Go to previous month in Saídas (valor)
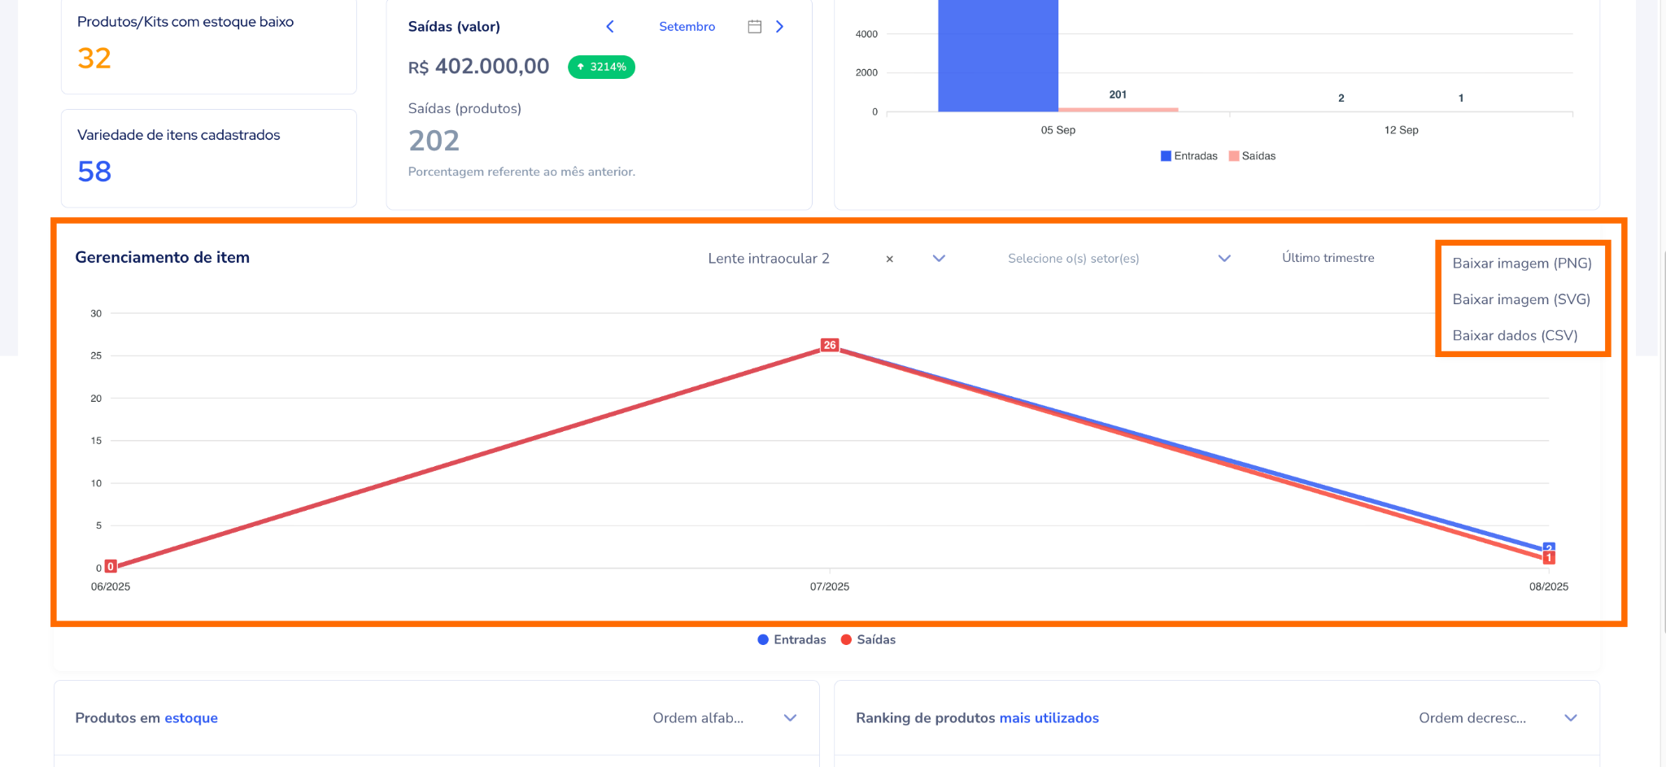 pos(610,27)
